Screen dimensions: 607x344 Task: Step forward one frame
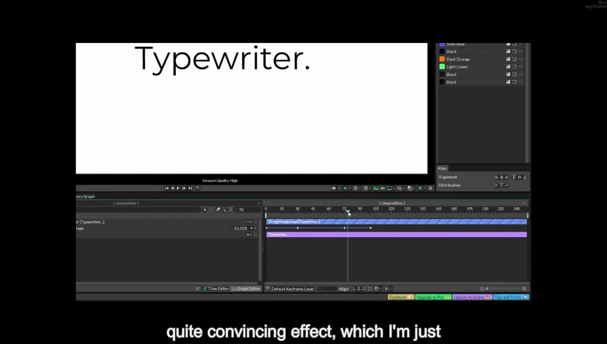click(184, 188)
